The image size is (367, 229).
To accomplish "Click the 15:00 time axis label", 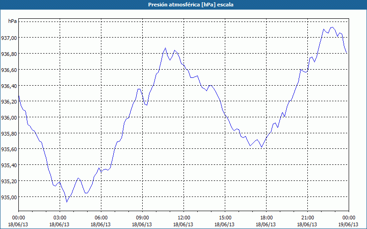I will tap(225, 218).
